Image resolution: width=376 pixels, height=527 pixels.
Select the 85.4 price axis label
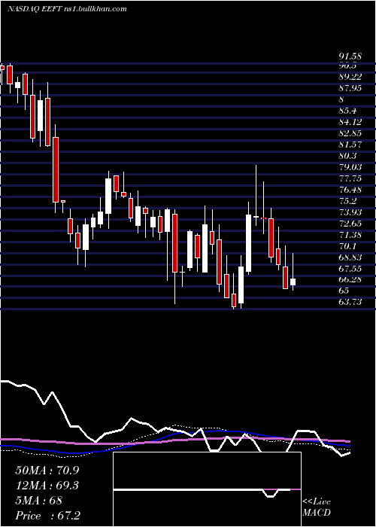[x=347, y=111]
